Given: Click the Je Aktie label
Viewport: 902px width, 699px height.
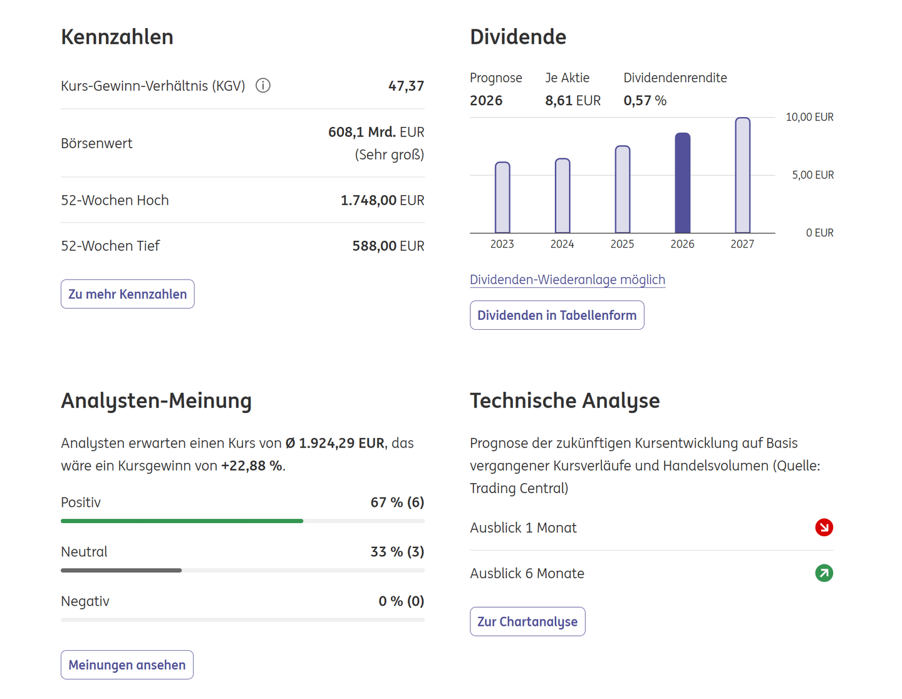Looking at the screenshot, I should (x=568, y=78).
